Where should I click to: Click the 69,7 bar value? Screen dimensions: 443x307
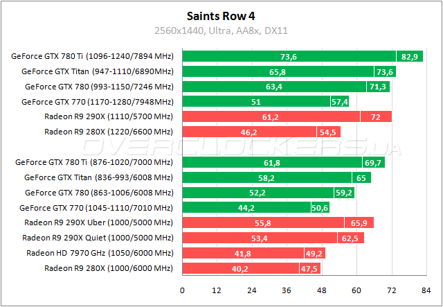373,163
